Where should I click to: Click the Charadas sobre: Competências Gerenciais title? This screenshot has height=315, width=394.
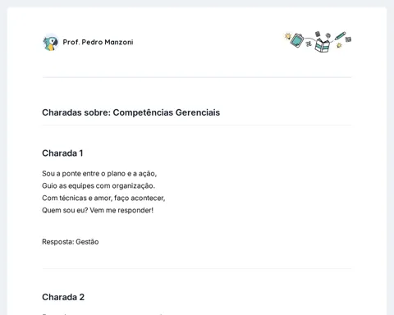pyautogui.click(x=131, y=112)
